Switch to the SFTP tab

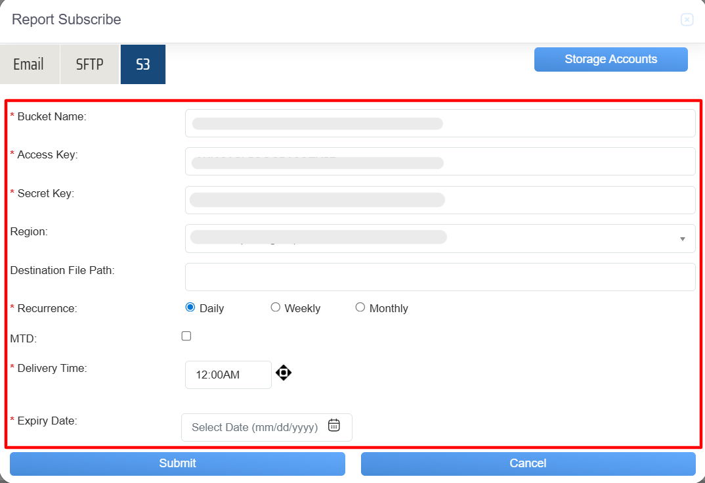(x=90, y=64)
